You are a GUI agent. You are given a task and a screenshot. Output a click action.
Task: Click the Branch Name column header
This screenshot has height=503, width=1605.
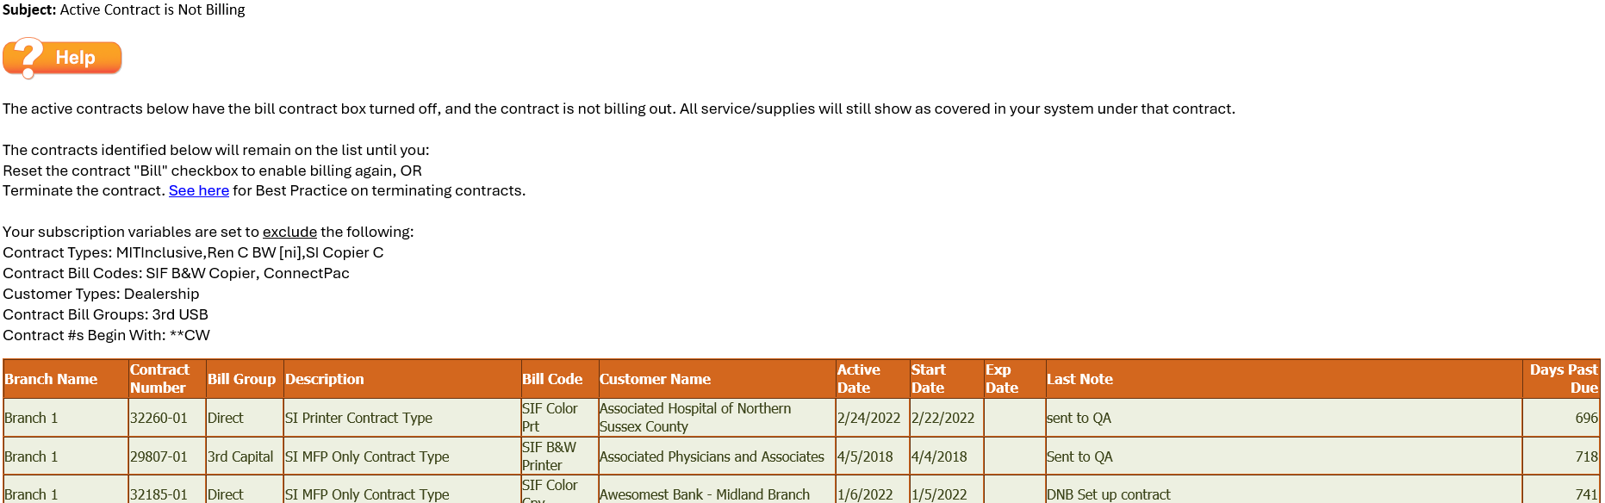pos(65,379)
